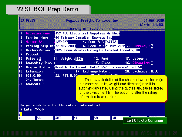Click the Direction field box
Screen dimensions: 182x137
point(152,63)
